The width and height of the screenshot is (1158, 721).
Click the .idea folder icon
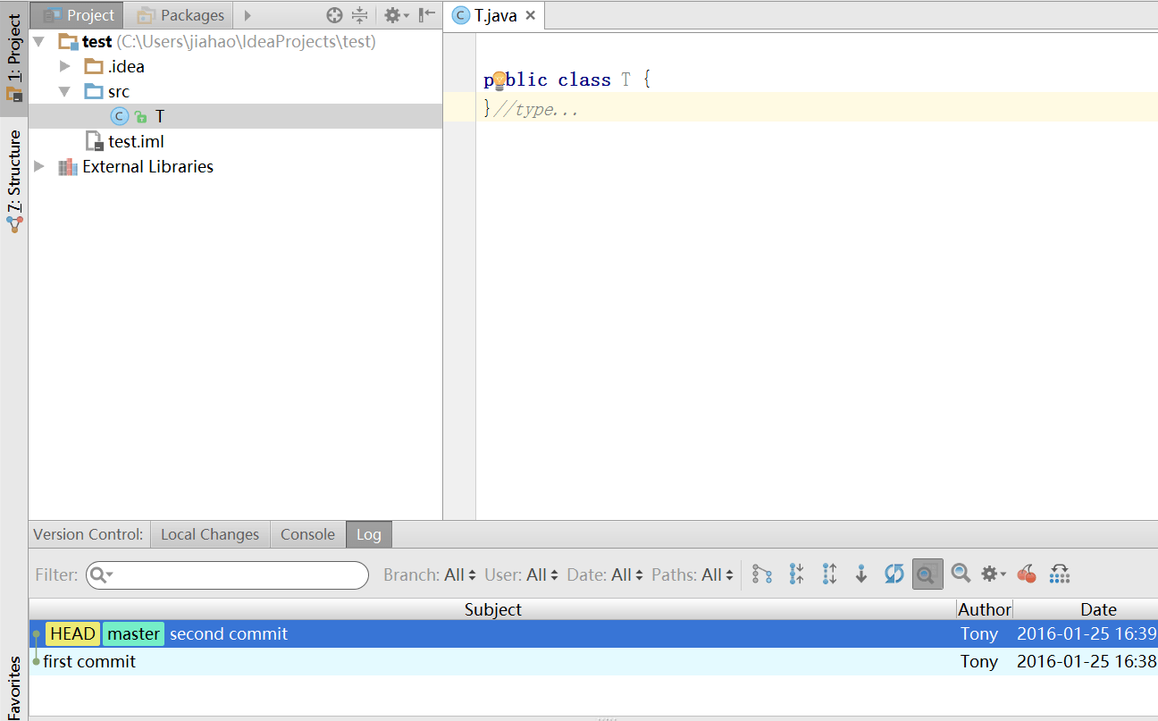(x=93, y=66)
